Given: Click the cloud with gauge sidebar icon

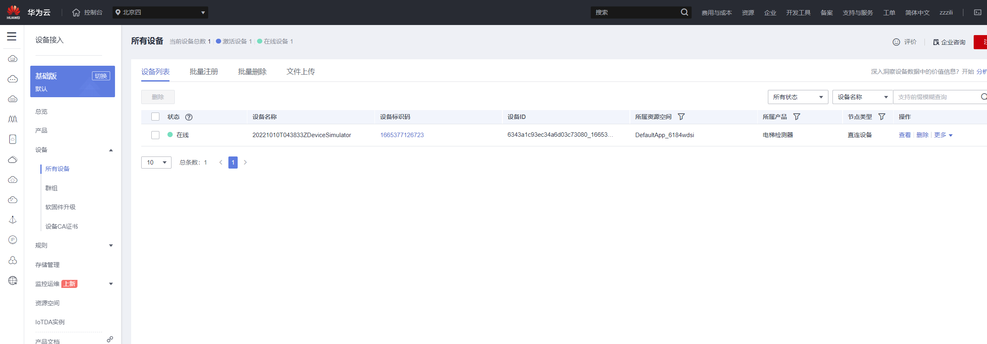Looking at the screenshot, I should pyautogui.click(x=13, y=200).
